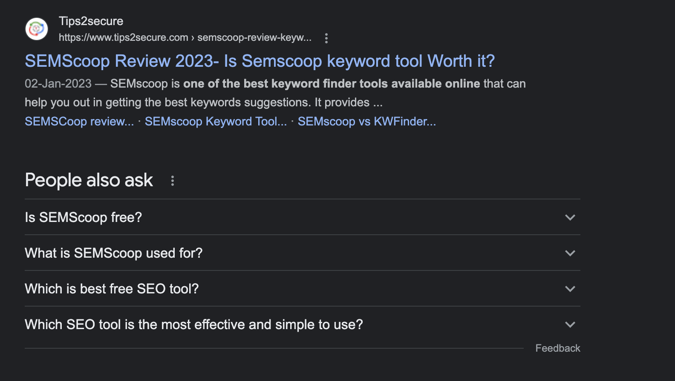Open the 'SEMscoop Keyword Tool...' sitelink
The image size is (675, 381).
point(216,122)
